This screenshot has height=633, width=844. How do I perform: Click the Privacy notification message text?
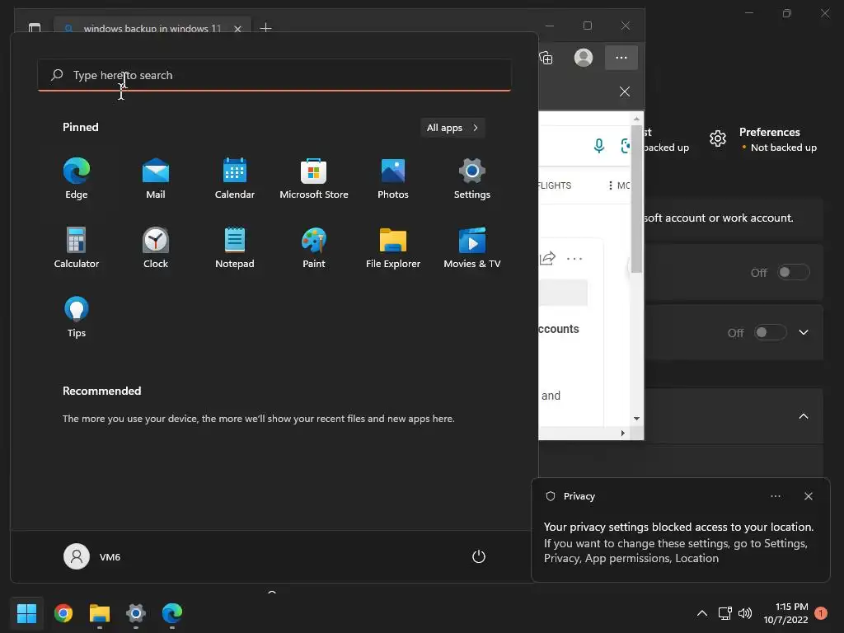(x=678, y=542)
